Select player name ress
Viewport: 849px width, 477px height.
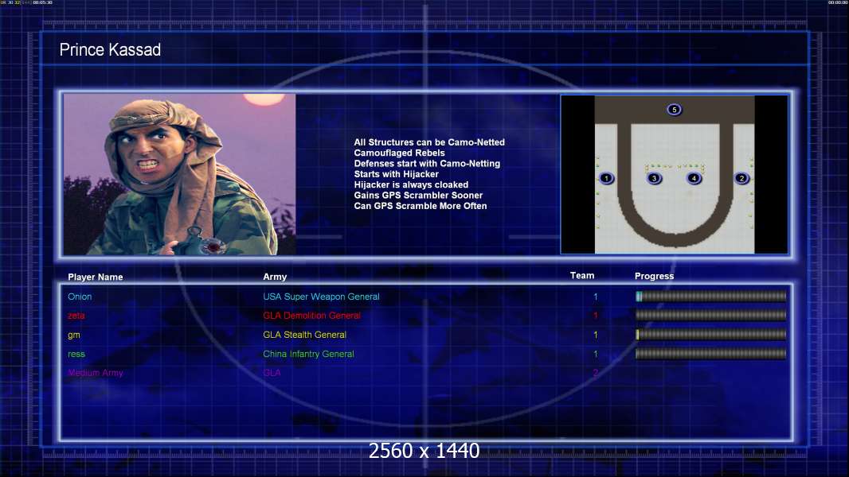point(76,355)
